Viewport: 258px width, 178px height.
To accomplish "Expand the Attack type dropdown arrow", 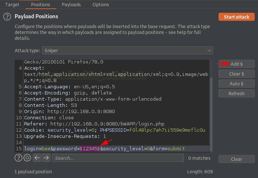I will tap(209, 50).
